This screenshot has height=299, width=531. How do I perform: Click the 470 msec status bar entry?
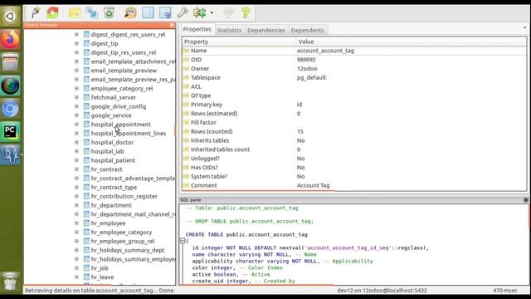(505, 291)
